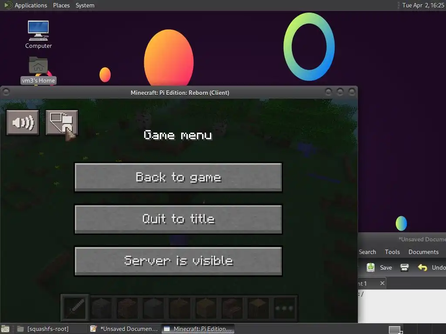
Task: Toggle the Server is visible button
Action: pyautogui.click(x=178, y=261)
